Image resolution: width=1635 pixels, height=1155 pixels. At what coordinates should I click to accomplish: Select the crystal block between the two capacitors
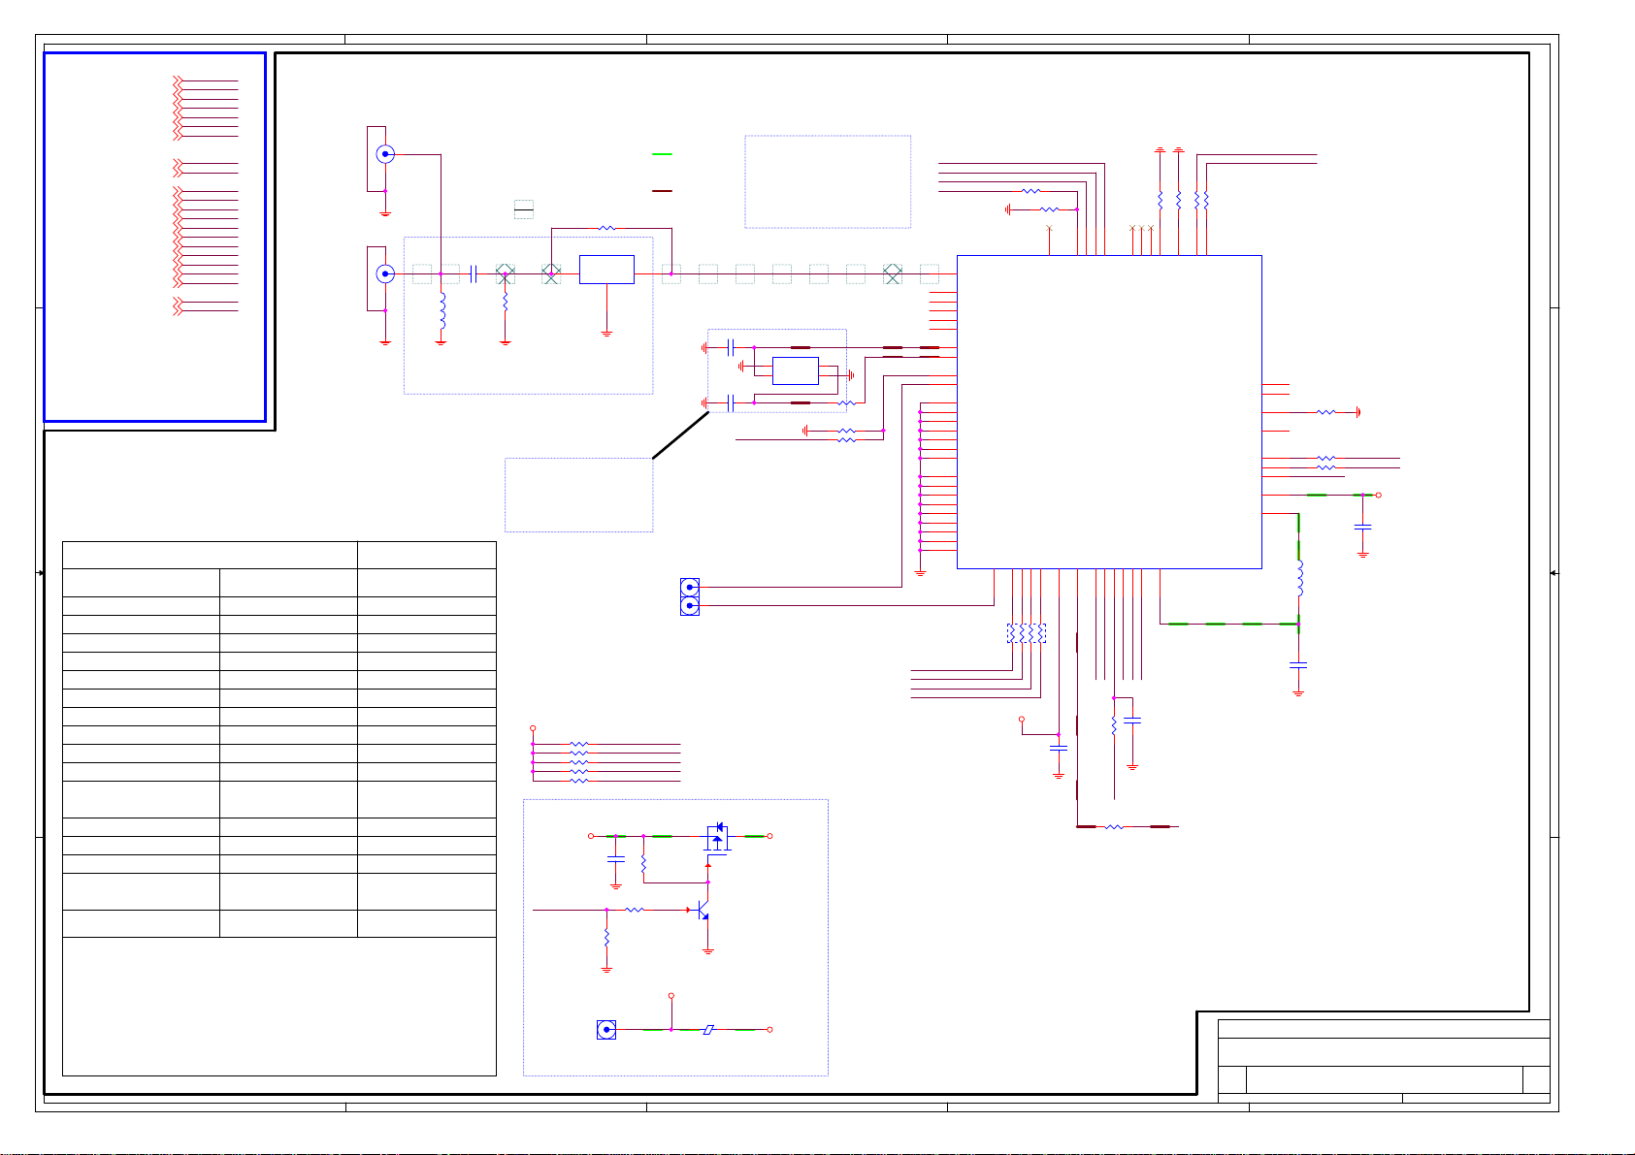[795, 370]
